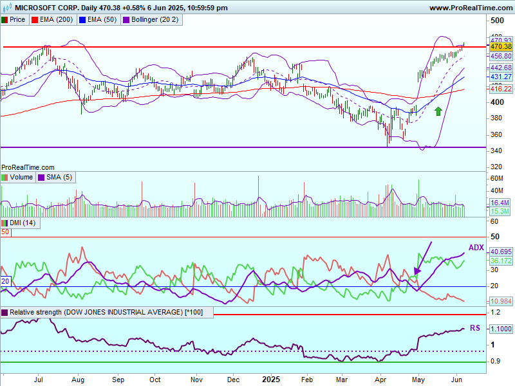Click the 16.4M volume value label

pyautogui.click(x=500, y=203)
